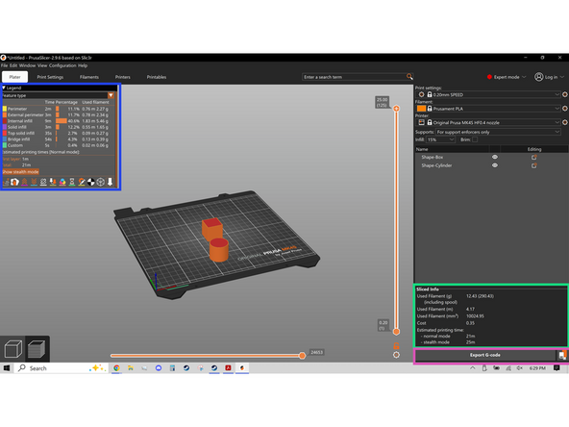Open Supports dropdown
This screenshot has height=427, width=569.
(498, 132)
